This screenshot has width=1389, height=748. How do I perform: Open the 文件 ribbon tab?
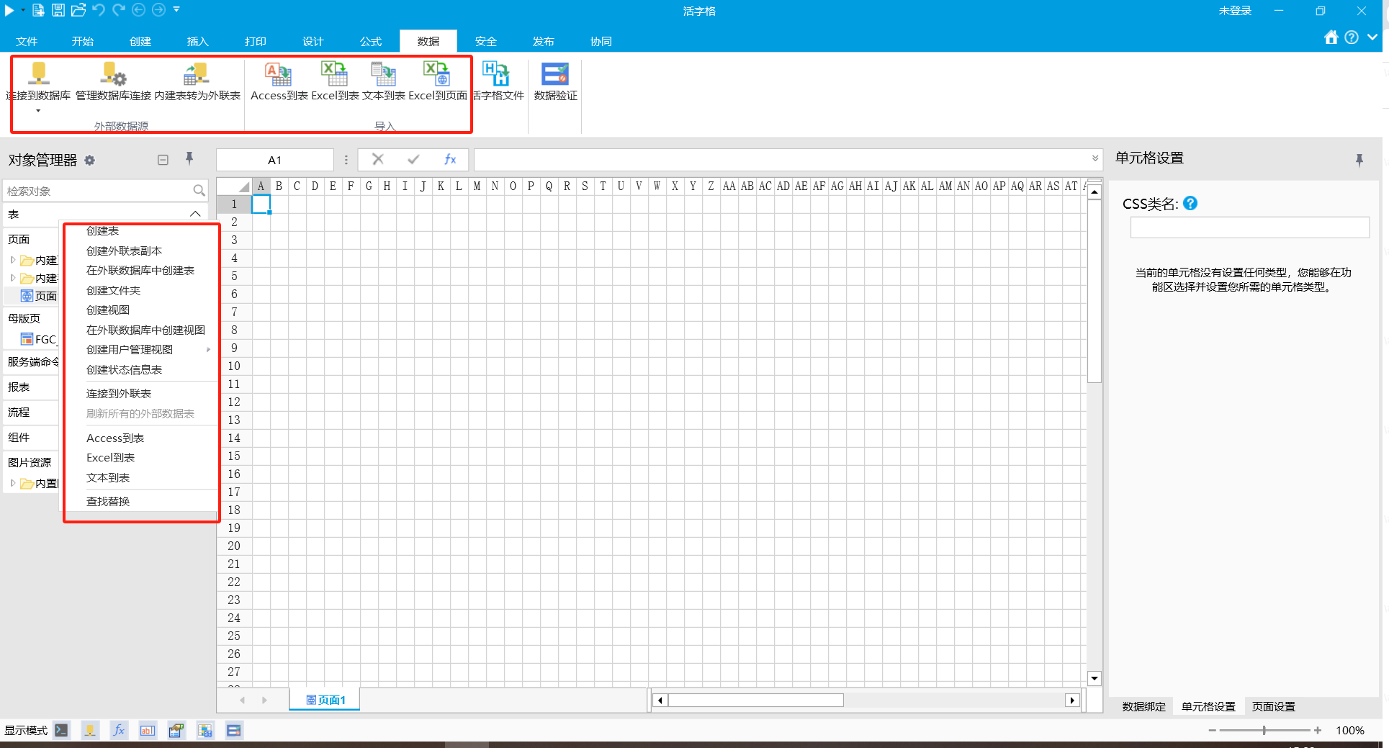tap(27, 41)
